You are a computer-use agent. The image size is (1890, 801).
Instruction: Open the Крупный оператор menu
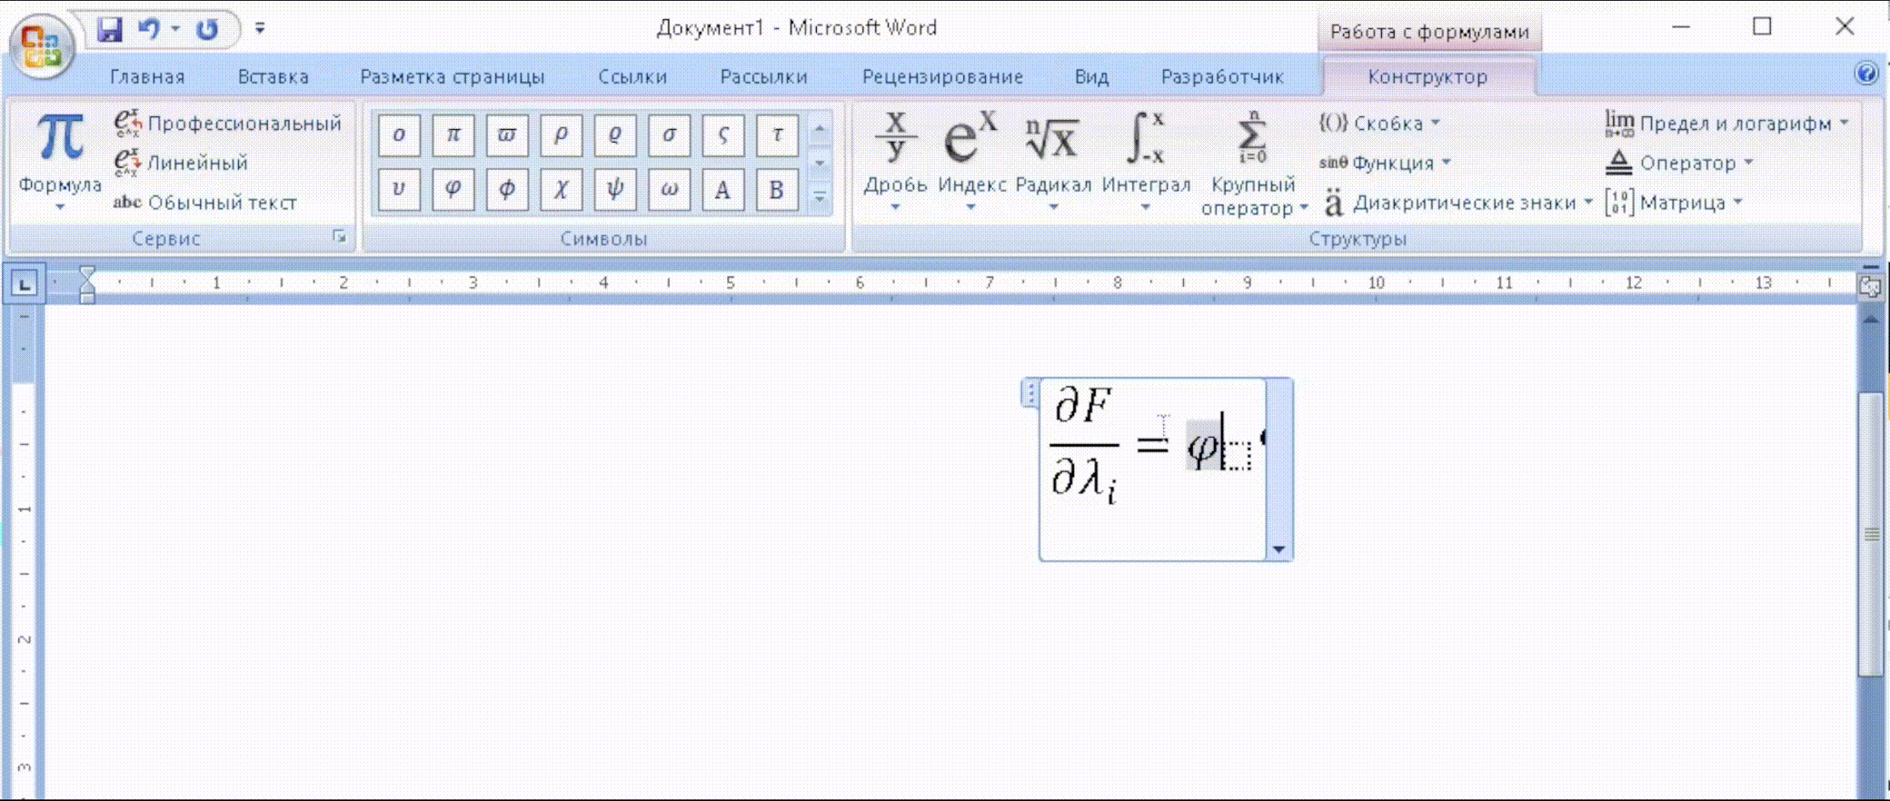[1254, 163]
